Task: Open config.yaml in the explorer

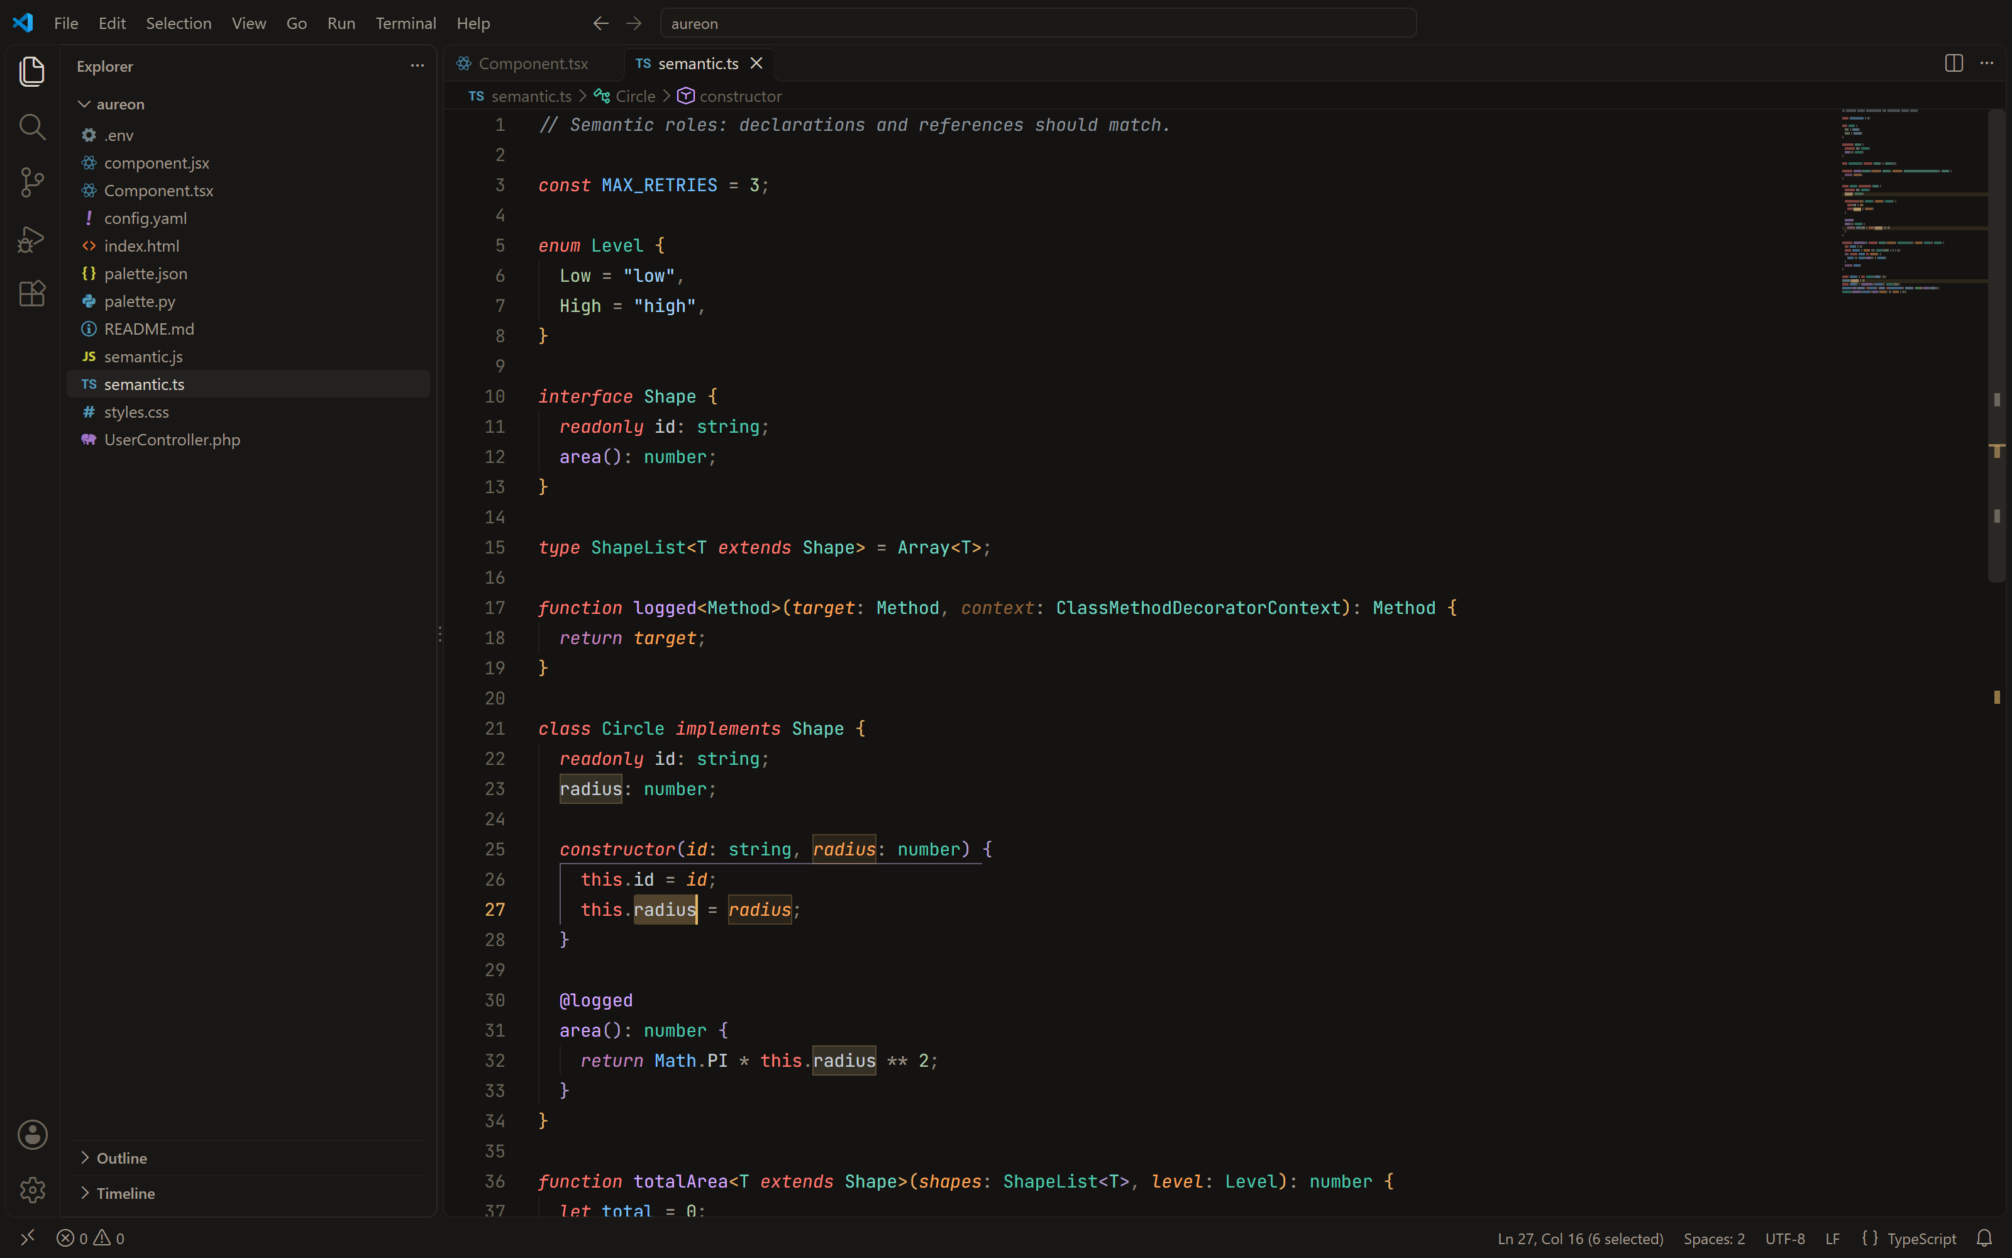Action: (x=248, y=218)
